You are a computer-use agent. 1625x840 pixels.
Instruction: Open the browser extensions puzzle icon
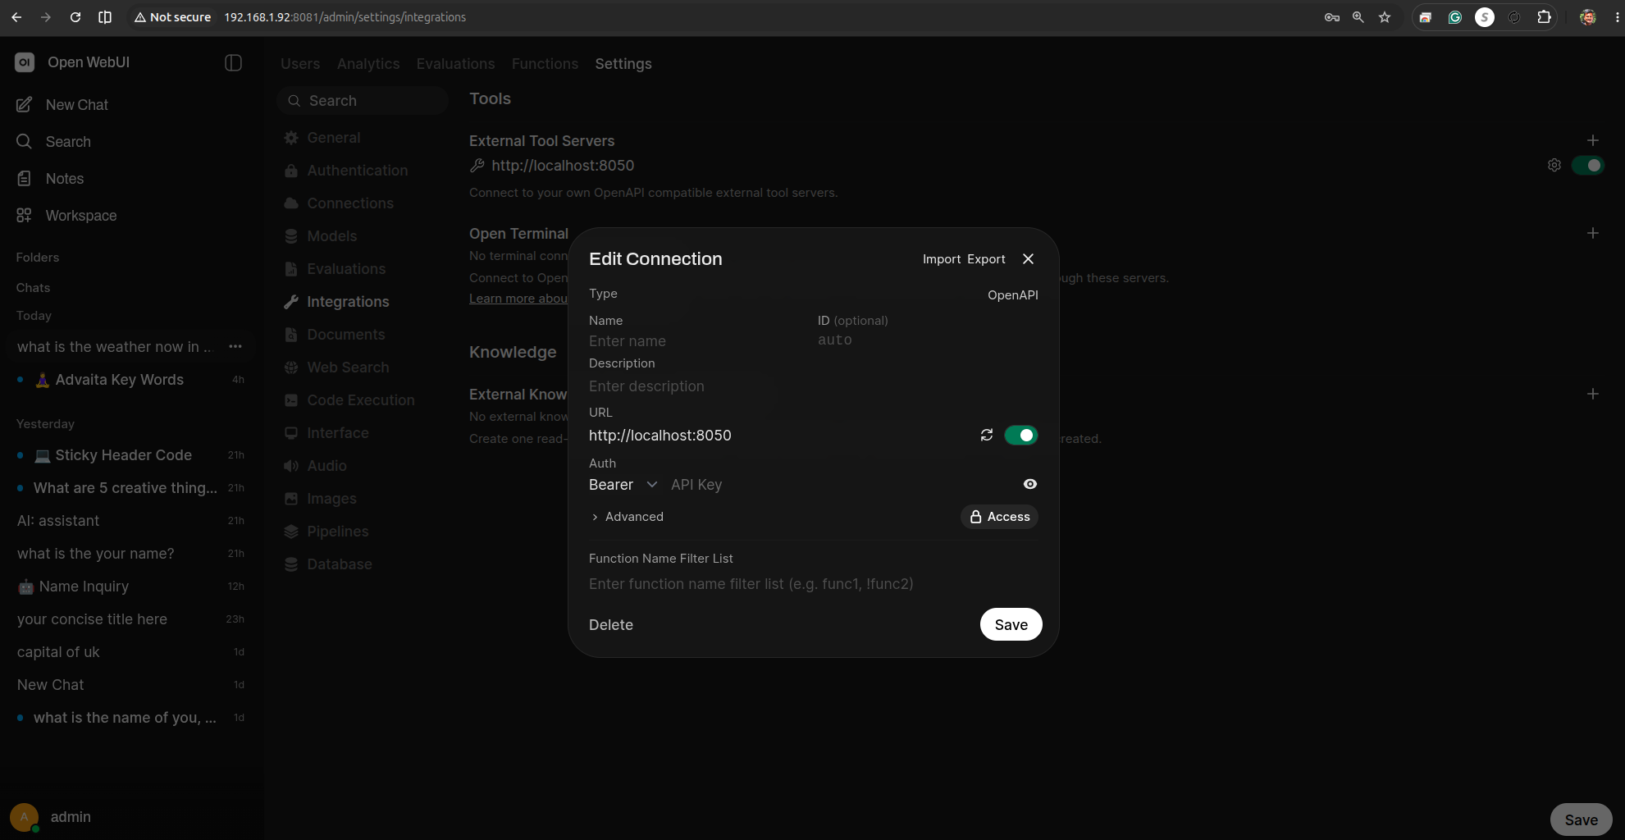[1544, 17]
